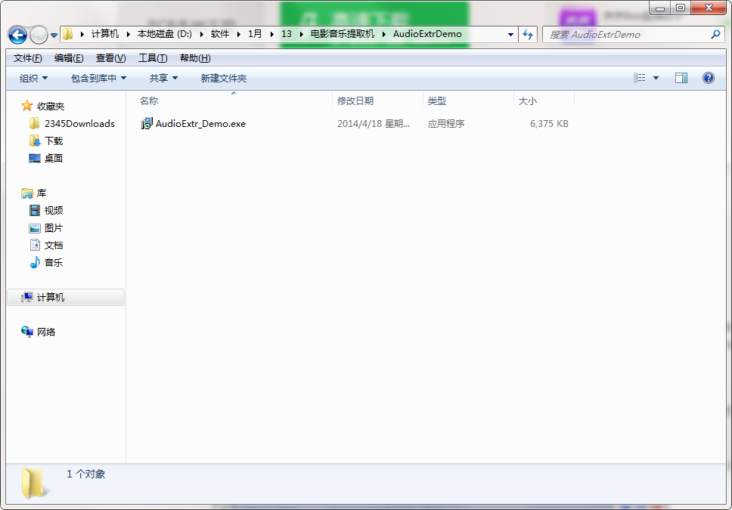Select 电影音乐提取机 breadcrumb segment

[x=343, y=34]
